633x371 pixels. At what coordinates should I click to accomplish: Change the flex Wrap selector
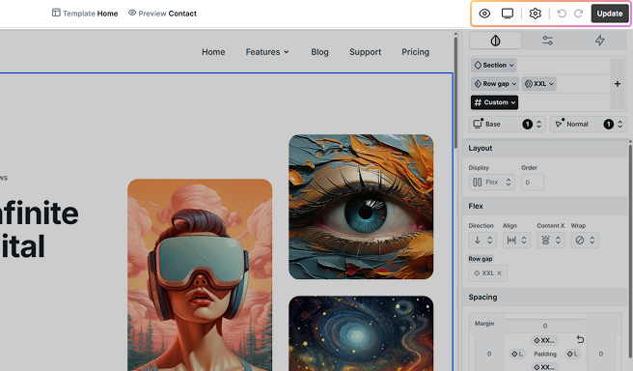pos(585,240)
